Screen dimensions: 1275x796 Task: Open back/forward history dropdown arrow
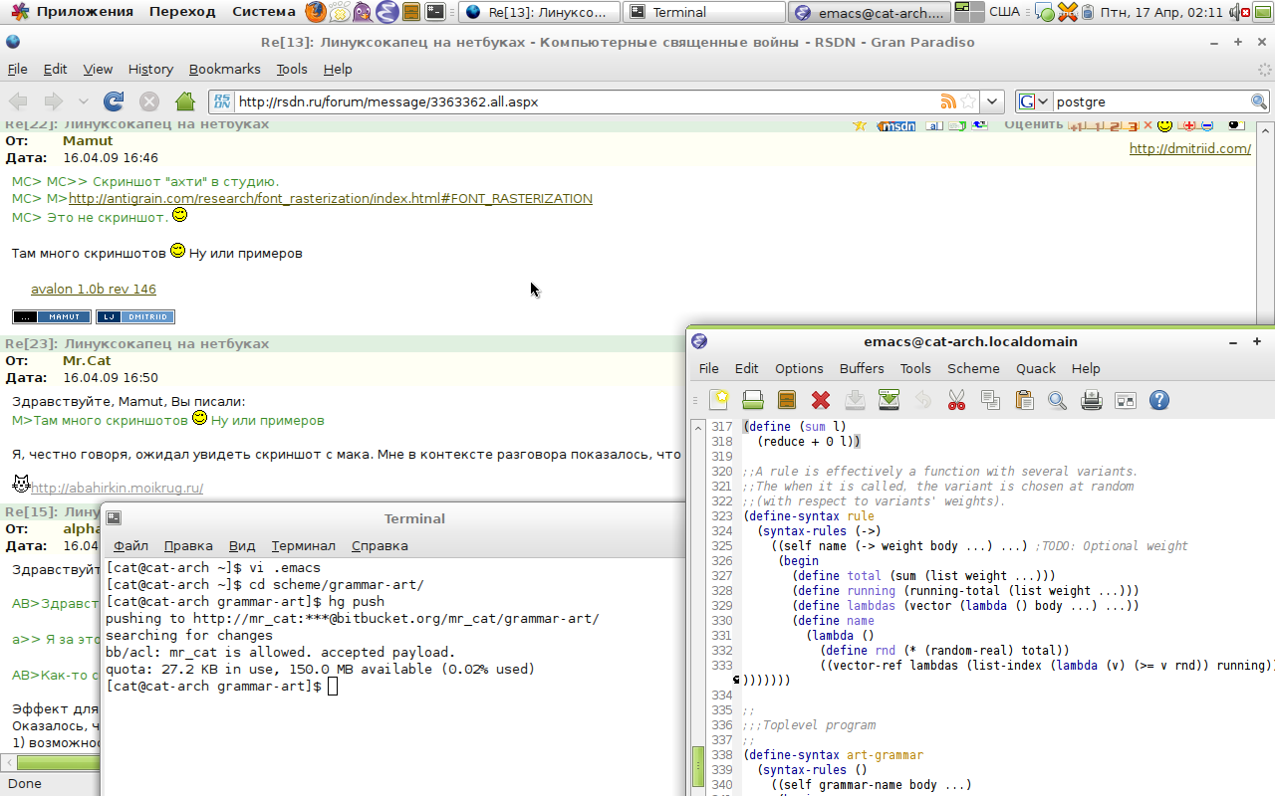pos(83,101)
